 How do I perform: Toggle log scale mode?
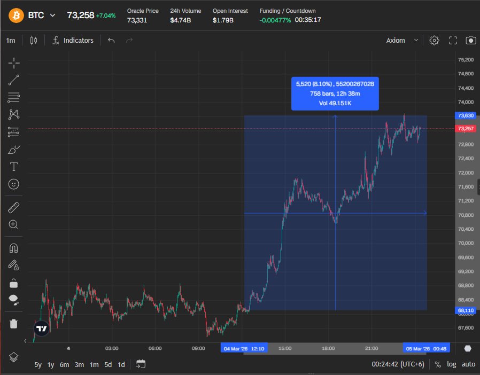(x=452, y=364)
